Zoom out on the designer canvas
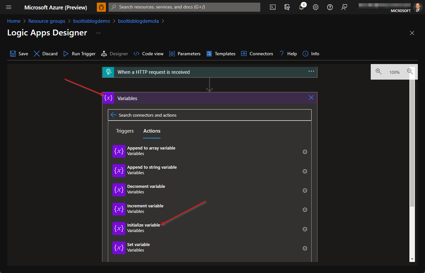The height and width of the screenshot is (273, 425). click(x=410, y=72)
